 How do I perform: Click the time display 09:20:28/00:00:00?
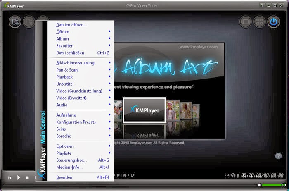point(262,175)
